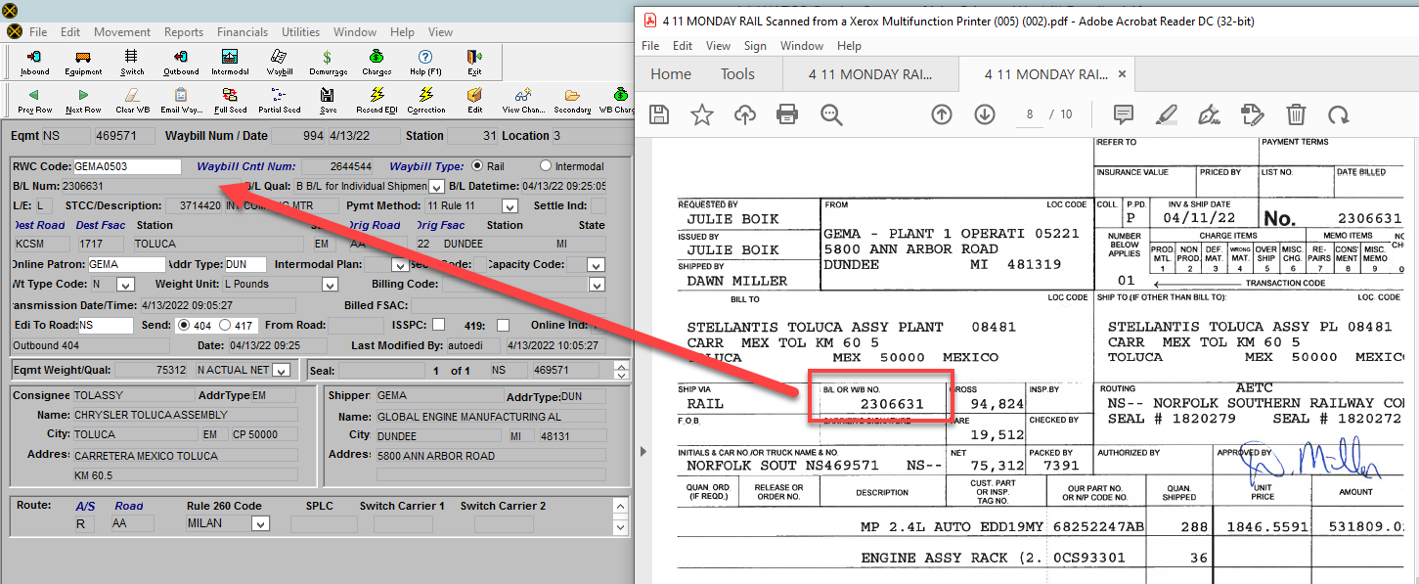Open the Utilities menu
The image size is (1419, 584).
click(x=300, y=32)
